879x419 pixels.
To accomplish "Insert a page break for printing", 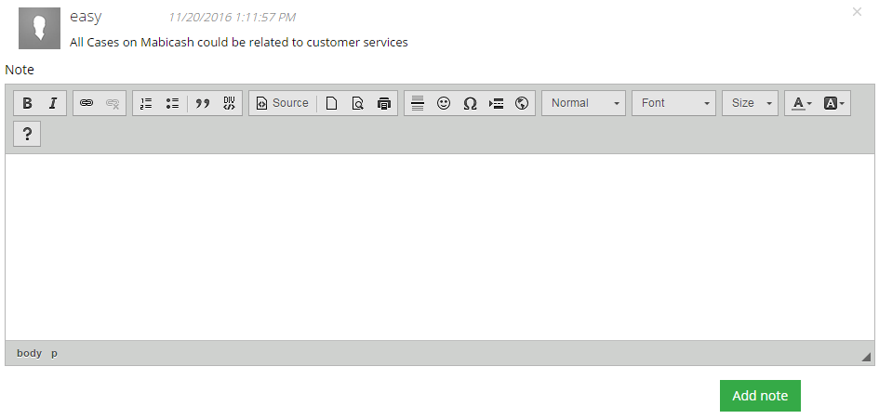I will coord(496,103).
